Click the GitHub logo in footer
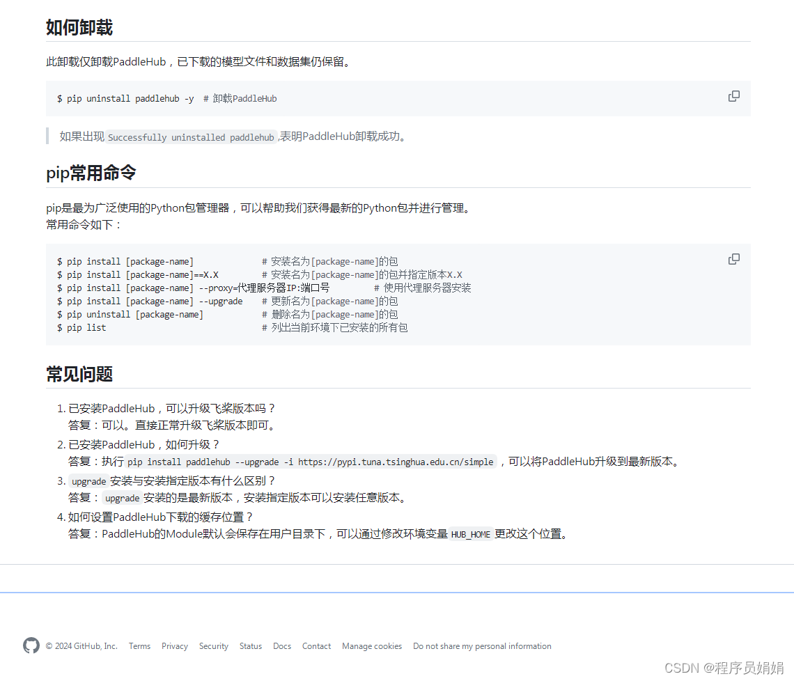Viewport: 794px width, 681px height. (x=31, y=645)
